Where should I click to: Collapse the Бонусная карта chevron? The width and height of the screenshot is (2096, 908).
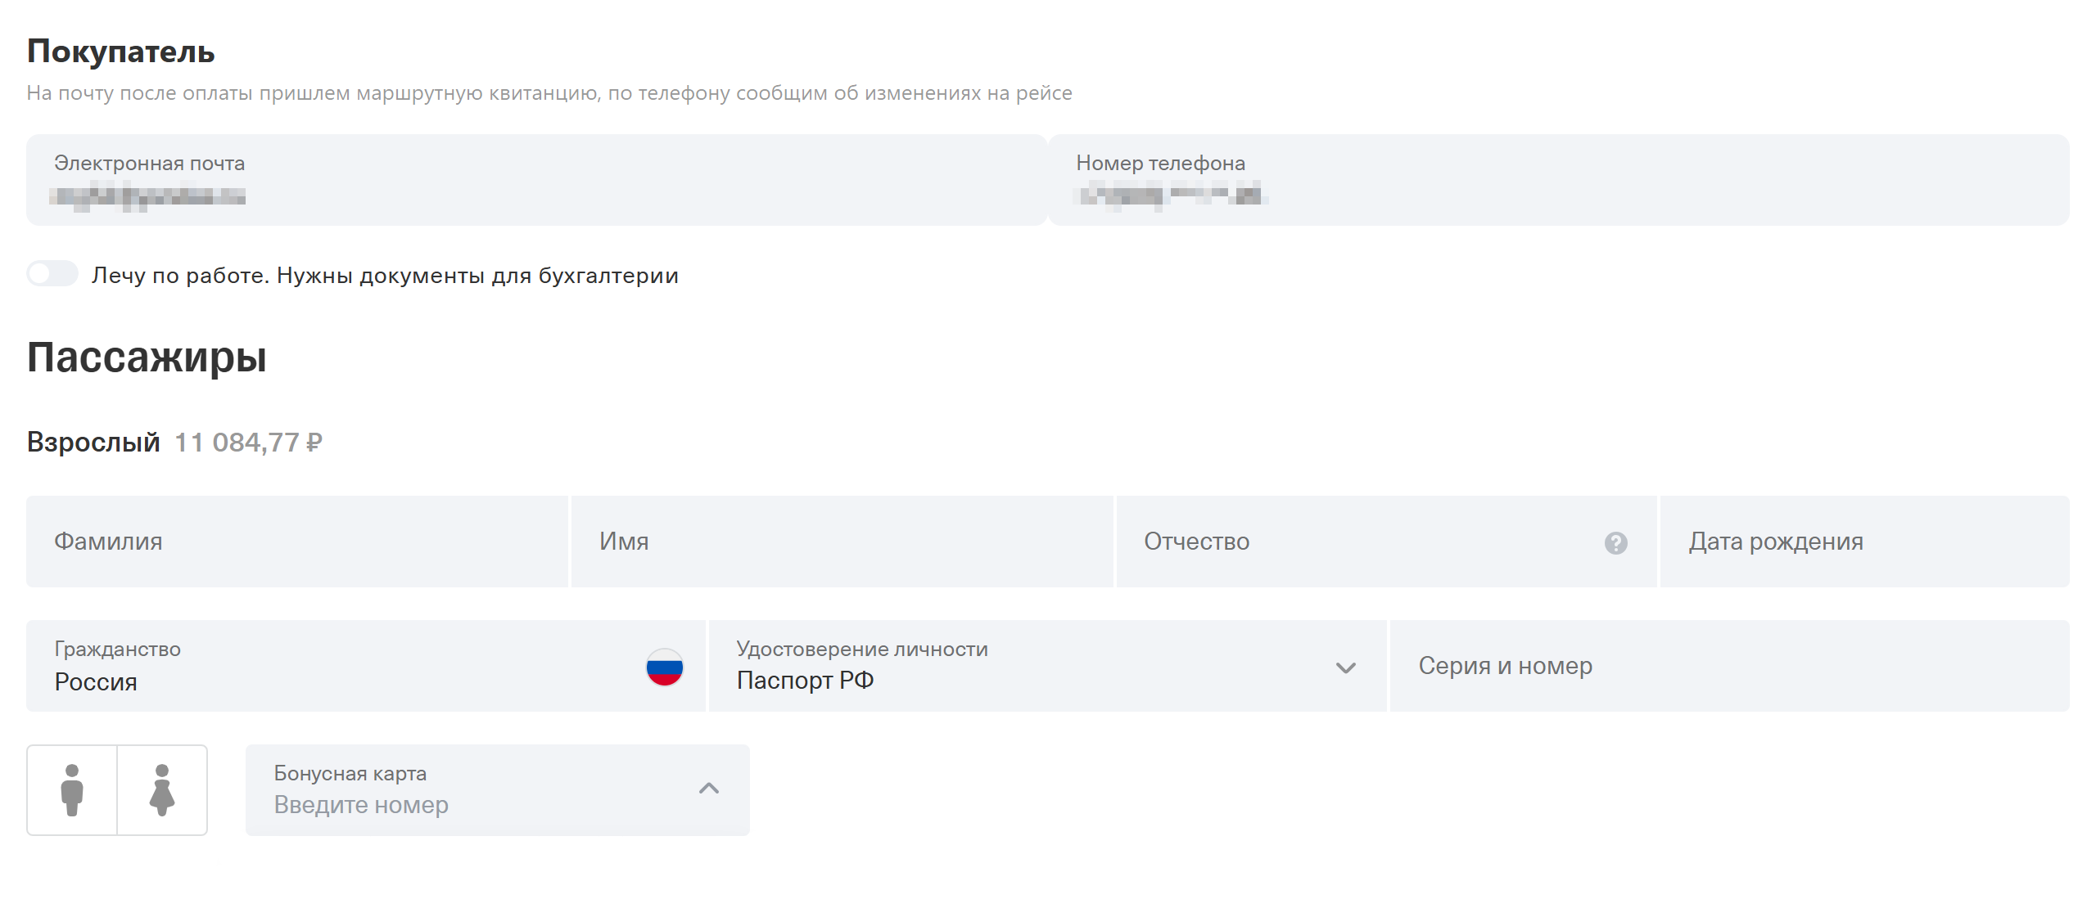point(709,789)
